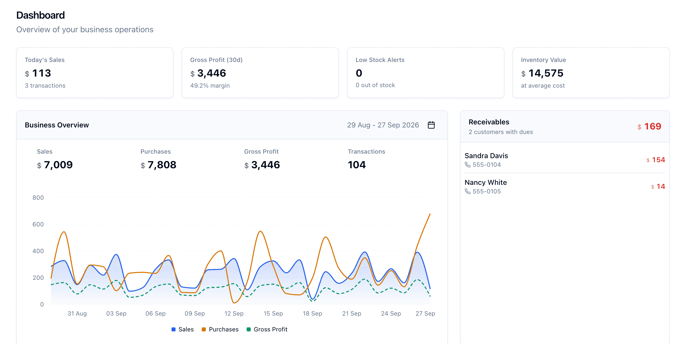
Task: Click the 49.2% margin text
Action: (210, 86)
